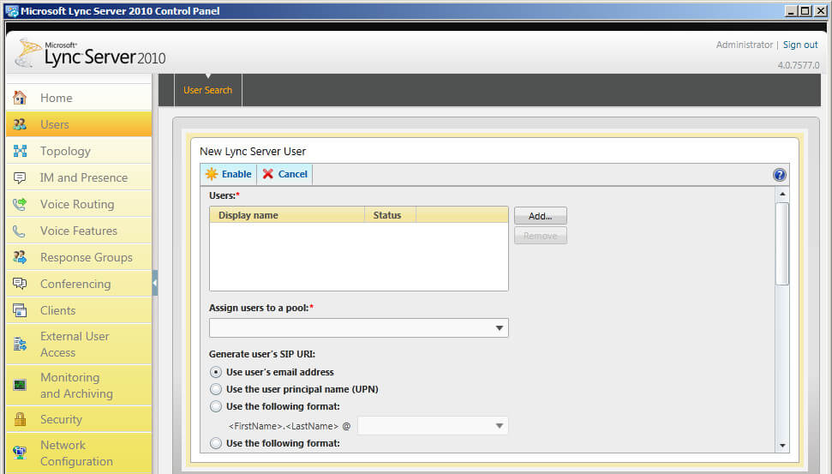Click the Cancel toolbar button label
The width and height of the screenshot is (832, 474).
tap(292, 174)
